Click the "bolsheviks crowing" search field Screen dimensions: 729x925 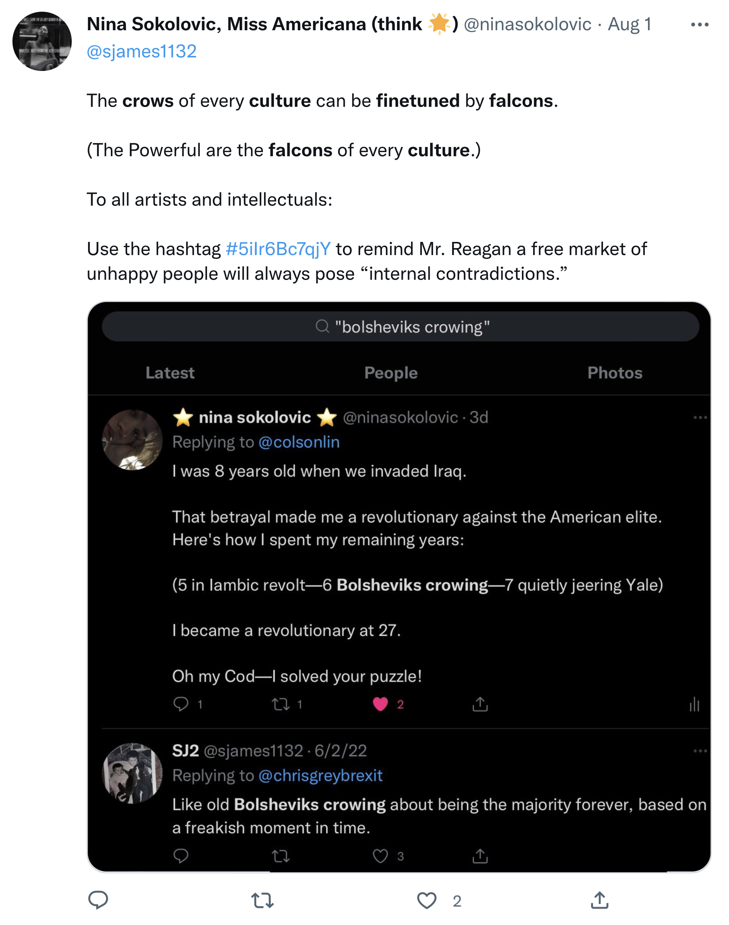tap(400, 327)
